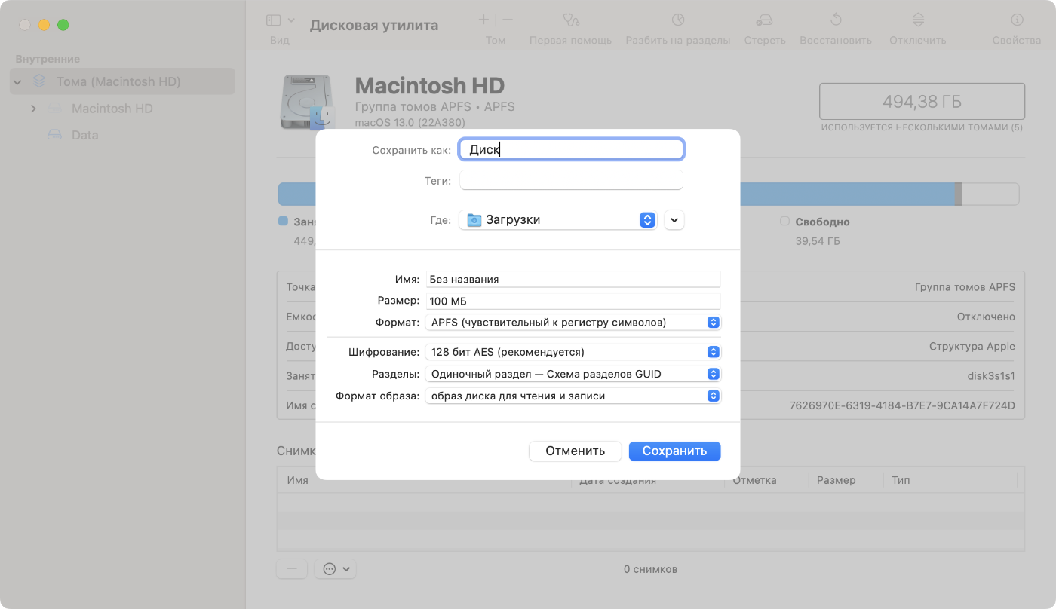The image size is (1056, 609).
Task: Click the add volume plus icon
Action: coord(483,20)
